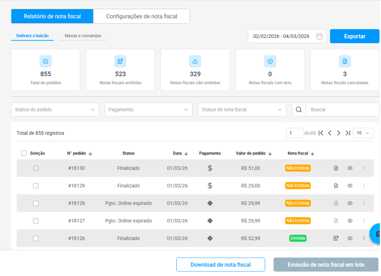Screen dimensions: 381x276
Task: View order #18129 details via eye icon
Action: click(x=350, y=186)
